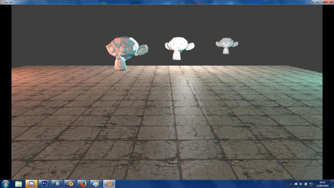334x188 pixels.
Task: Click the Action Center tray icon beside volume
Action: pos(306,184)
